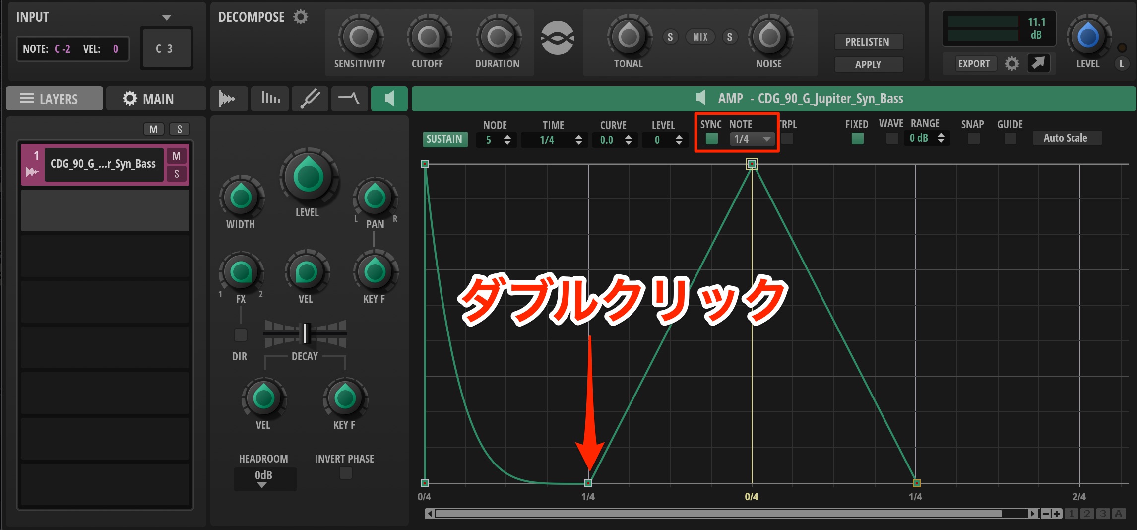1137x530 pixels.
Task: Select zoom preset 2 button
Action: click(x=1087, y=514)
